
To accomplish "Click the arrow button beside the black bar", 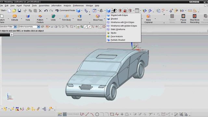I will tap(12, 35).
